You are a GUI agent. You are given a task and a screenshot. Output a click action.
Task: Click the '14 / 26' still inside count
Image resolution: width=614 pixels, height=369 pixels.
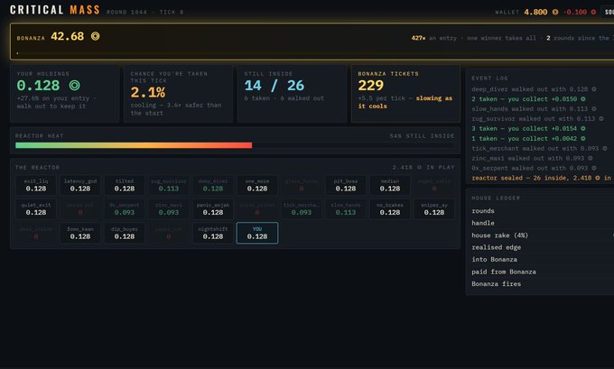pos(274,86)
